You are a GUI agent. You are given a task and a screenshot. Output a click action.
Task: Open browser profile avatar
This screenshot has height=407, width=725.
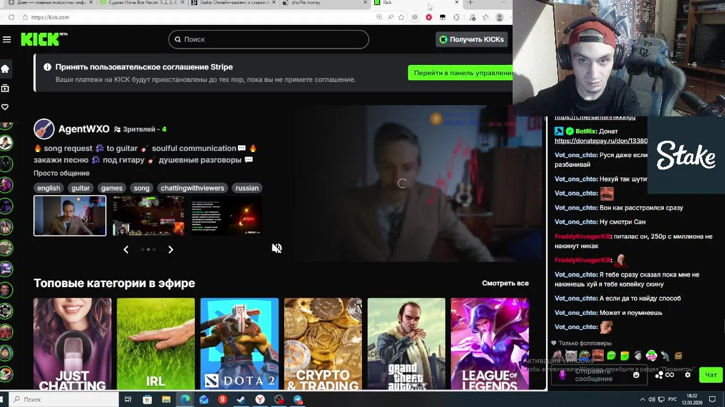pos(500,18)
